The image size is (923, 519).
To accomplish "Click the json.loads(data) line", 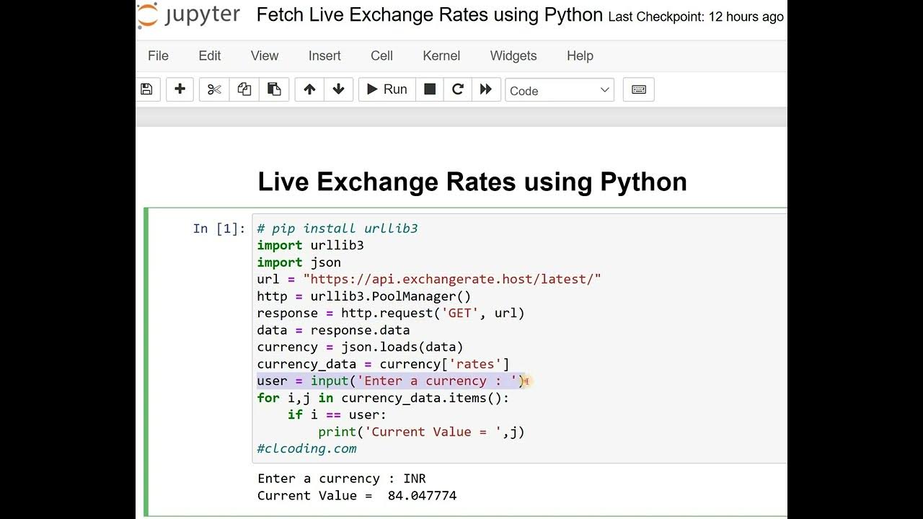I will (360, 347).
